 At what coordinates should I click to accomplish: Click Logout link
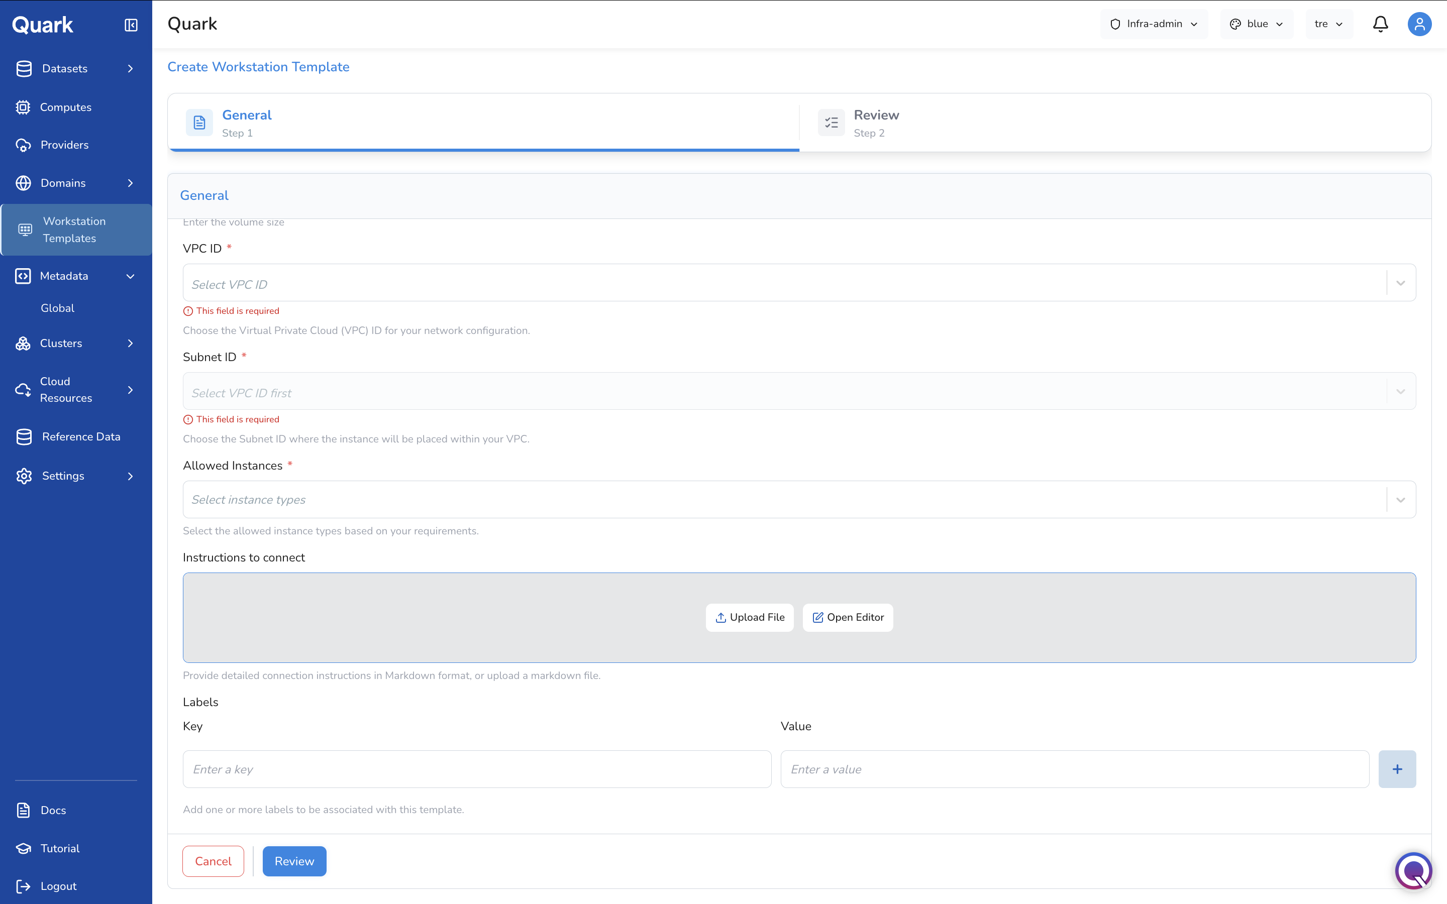point(59,886)
